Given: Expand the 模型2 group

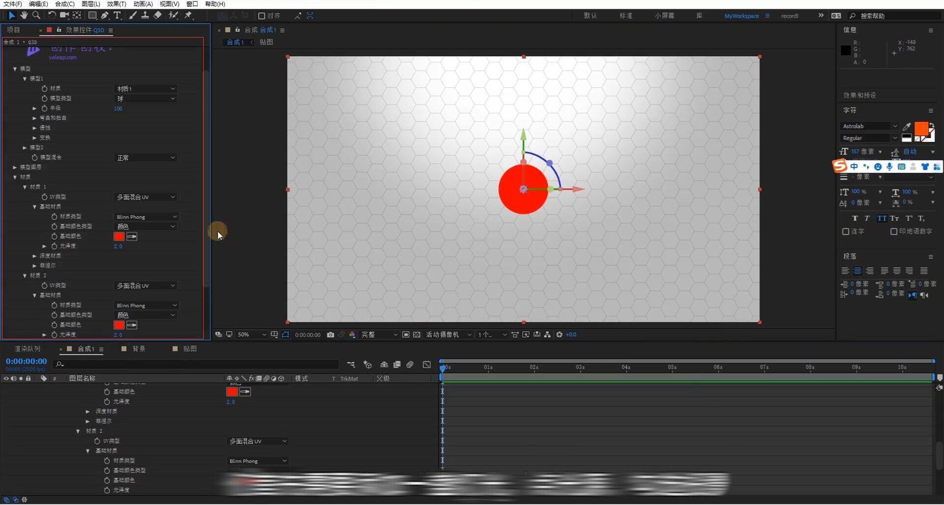Looking at the screenshot, I should click(25, 148).
